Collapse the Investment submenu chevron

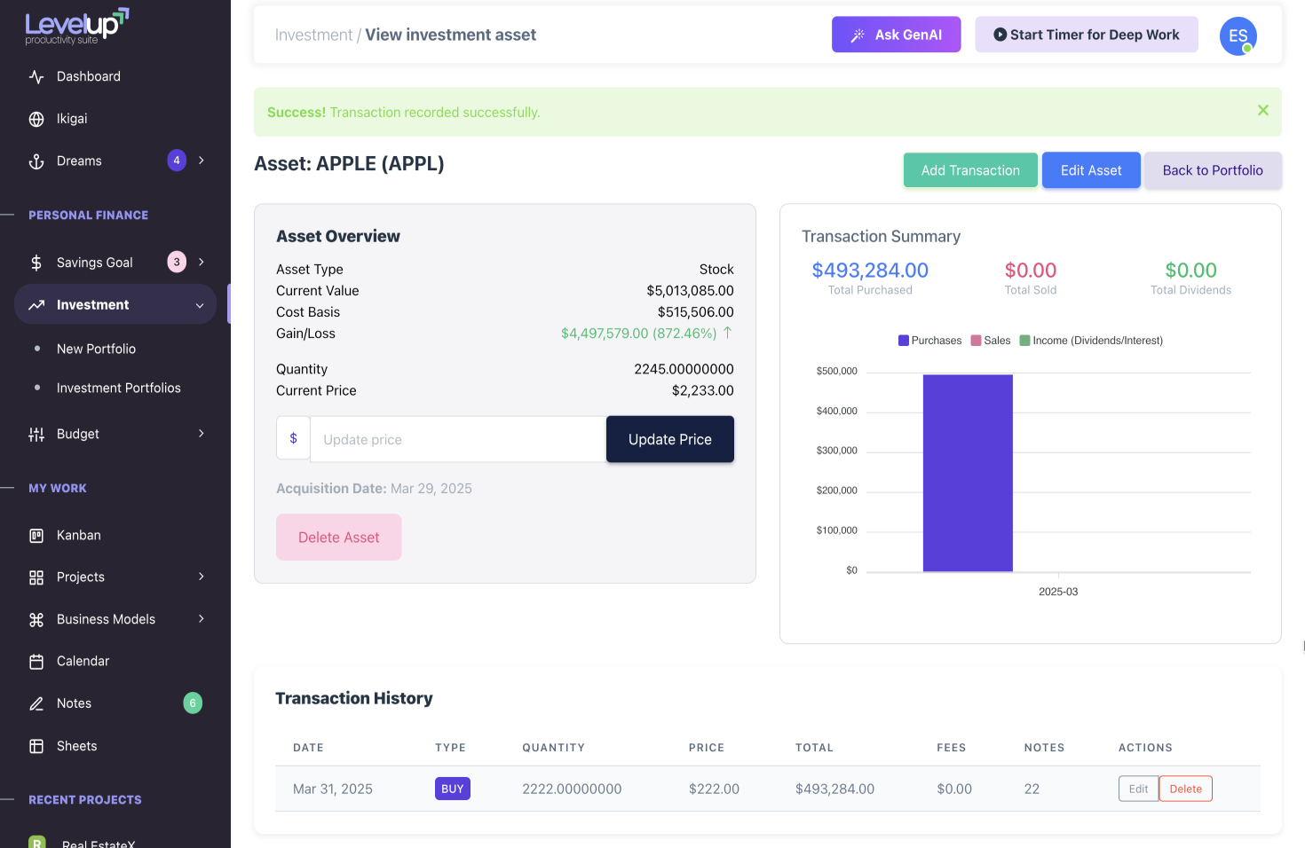coord(200,305)
